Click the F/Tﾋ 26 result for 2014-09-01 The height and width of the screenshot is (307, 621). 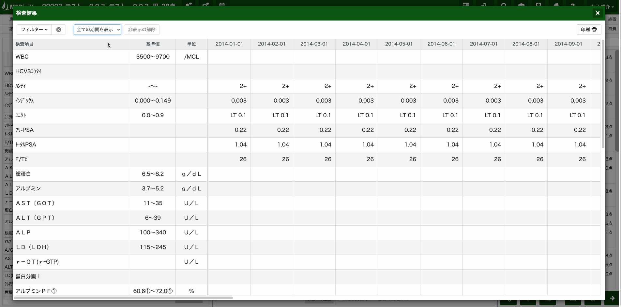pos(582,159)
